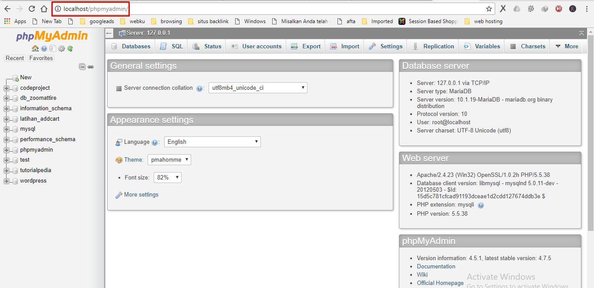Click the Recent button in sidebar

pyautogui.click(x=15, y=58)
